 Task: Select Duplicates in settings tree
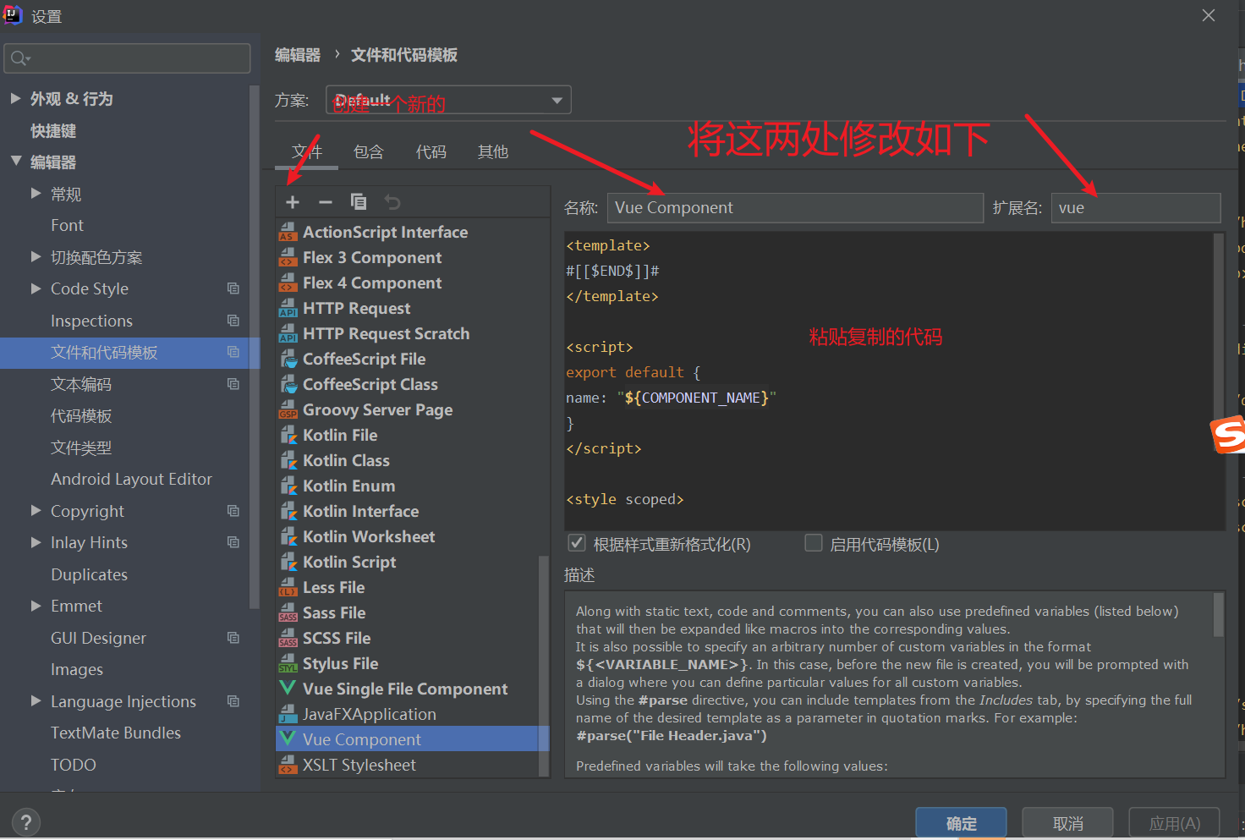click(89, 574)
